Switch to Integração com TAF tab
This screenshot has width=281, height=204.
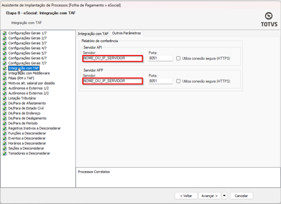[x=93, y=34]
